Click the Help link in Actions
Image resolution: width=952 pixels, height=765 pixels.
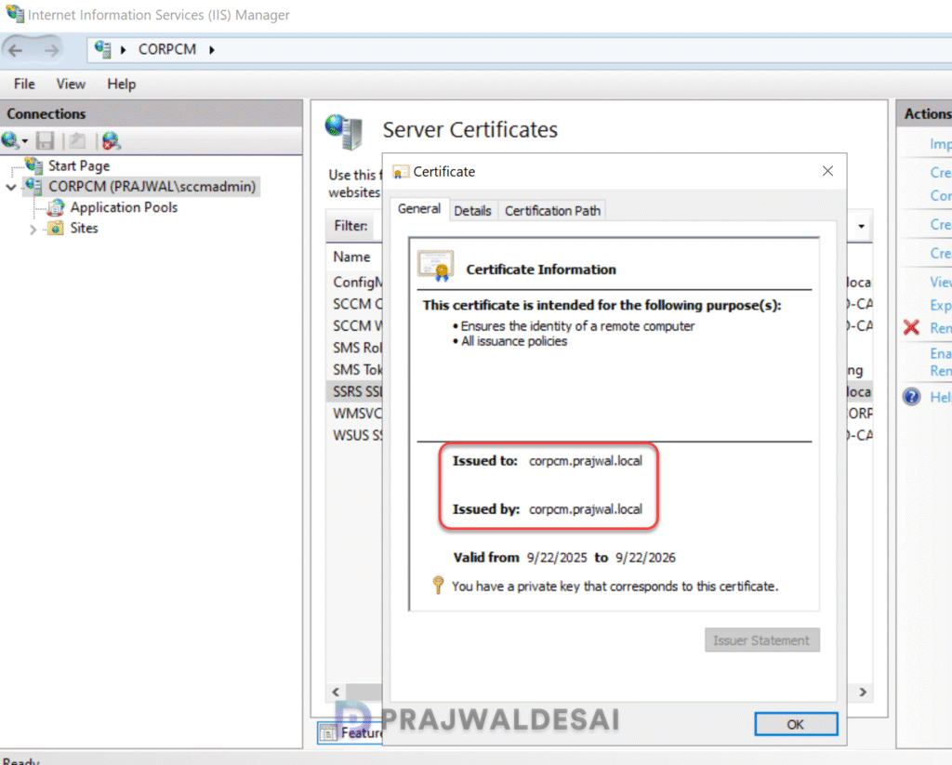940,397
